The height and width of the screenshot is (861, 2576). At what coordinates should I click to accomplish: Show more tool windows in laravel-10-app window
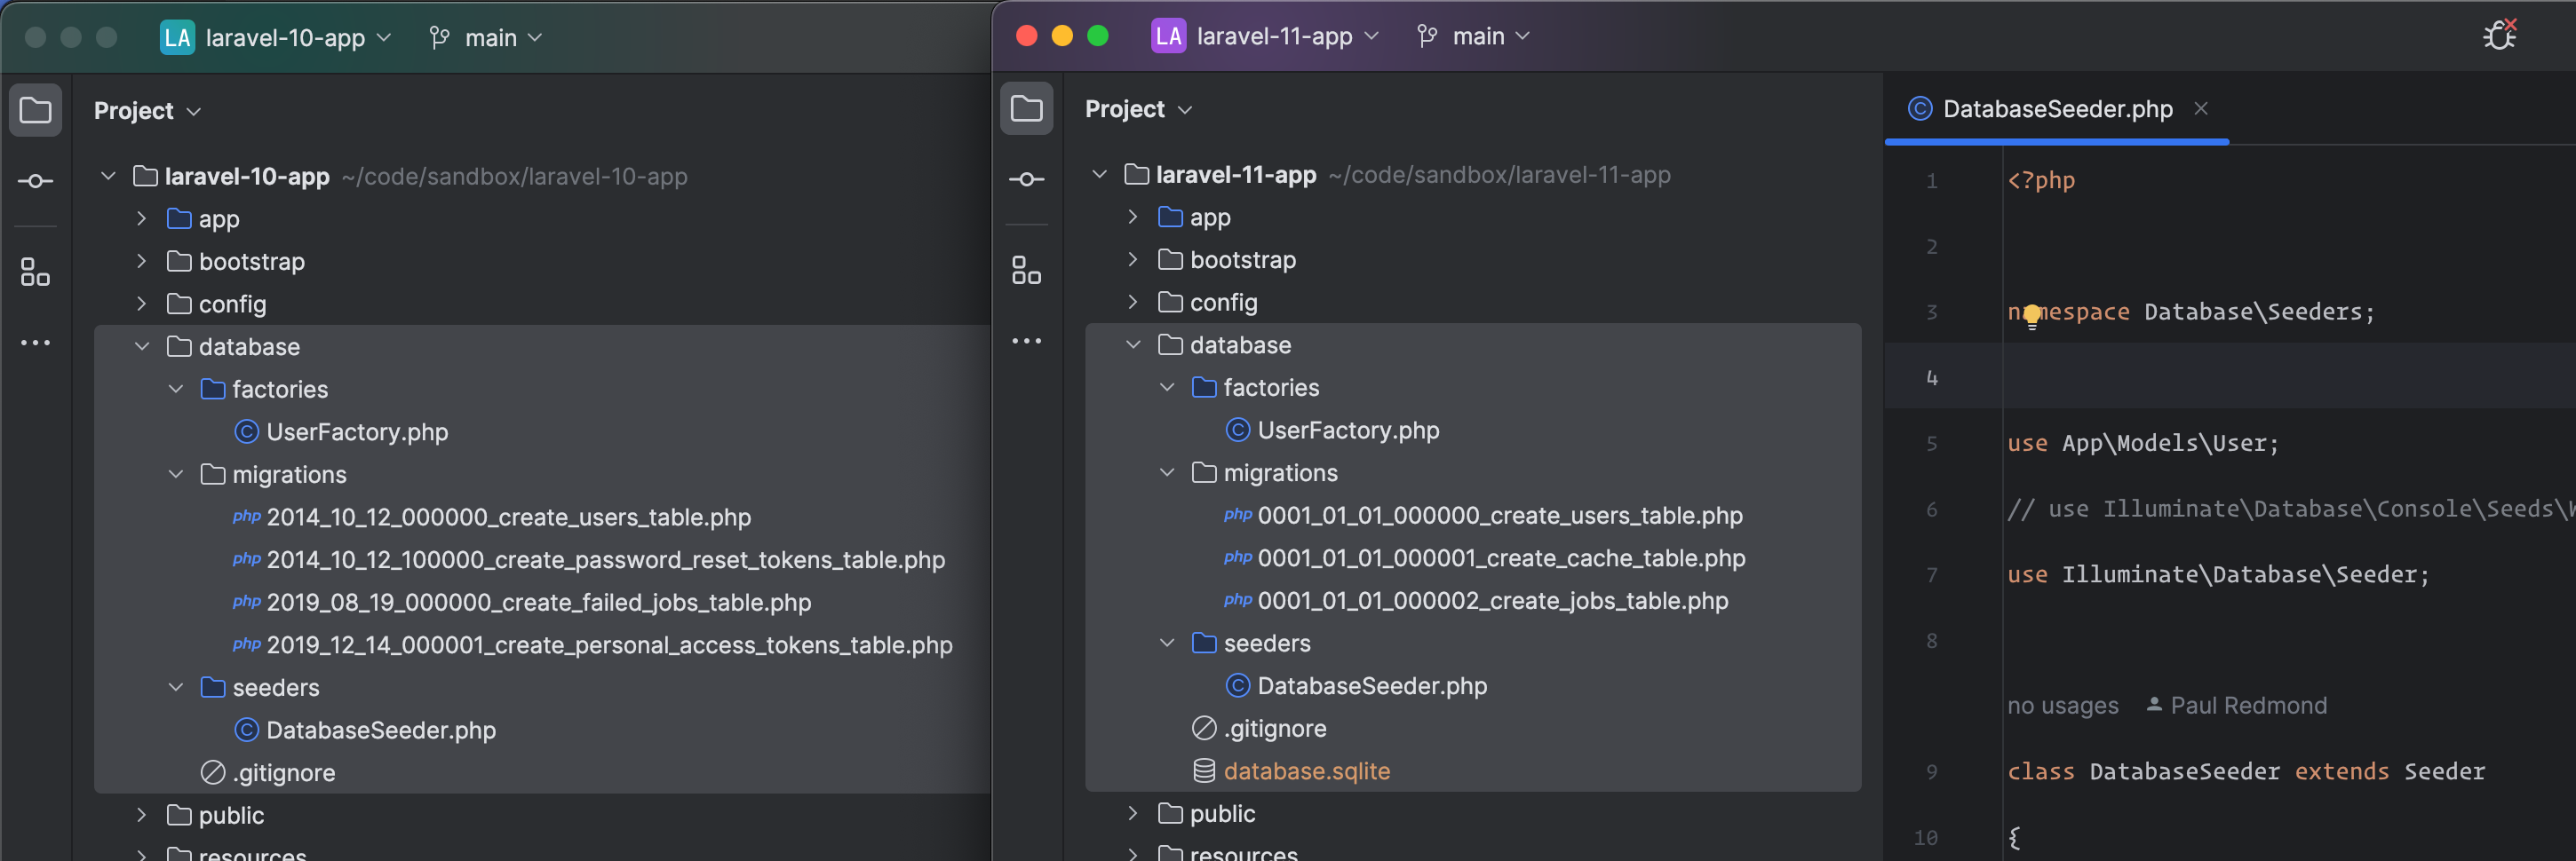point(35,343)
